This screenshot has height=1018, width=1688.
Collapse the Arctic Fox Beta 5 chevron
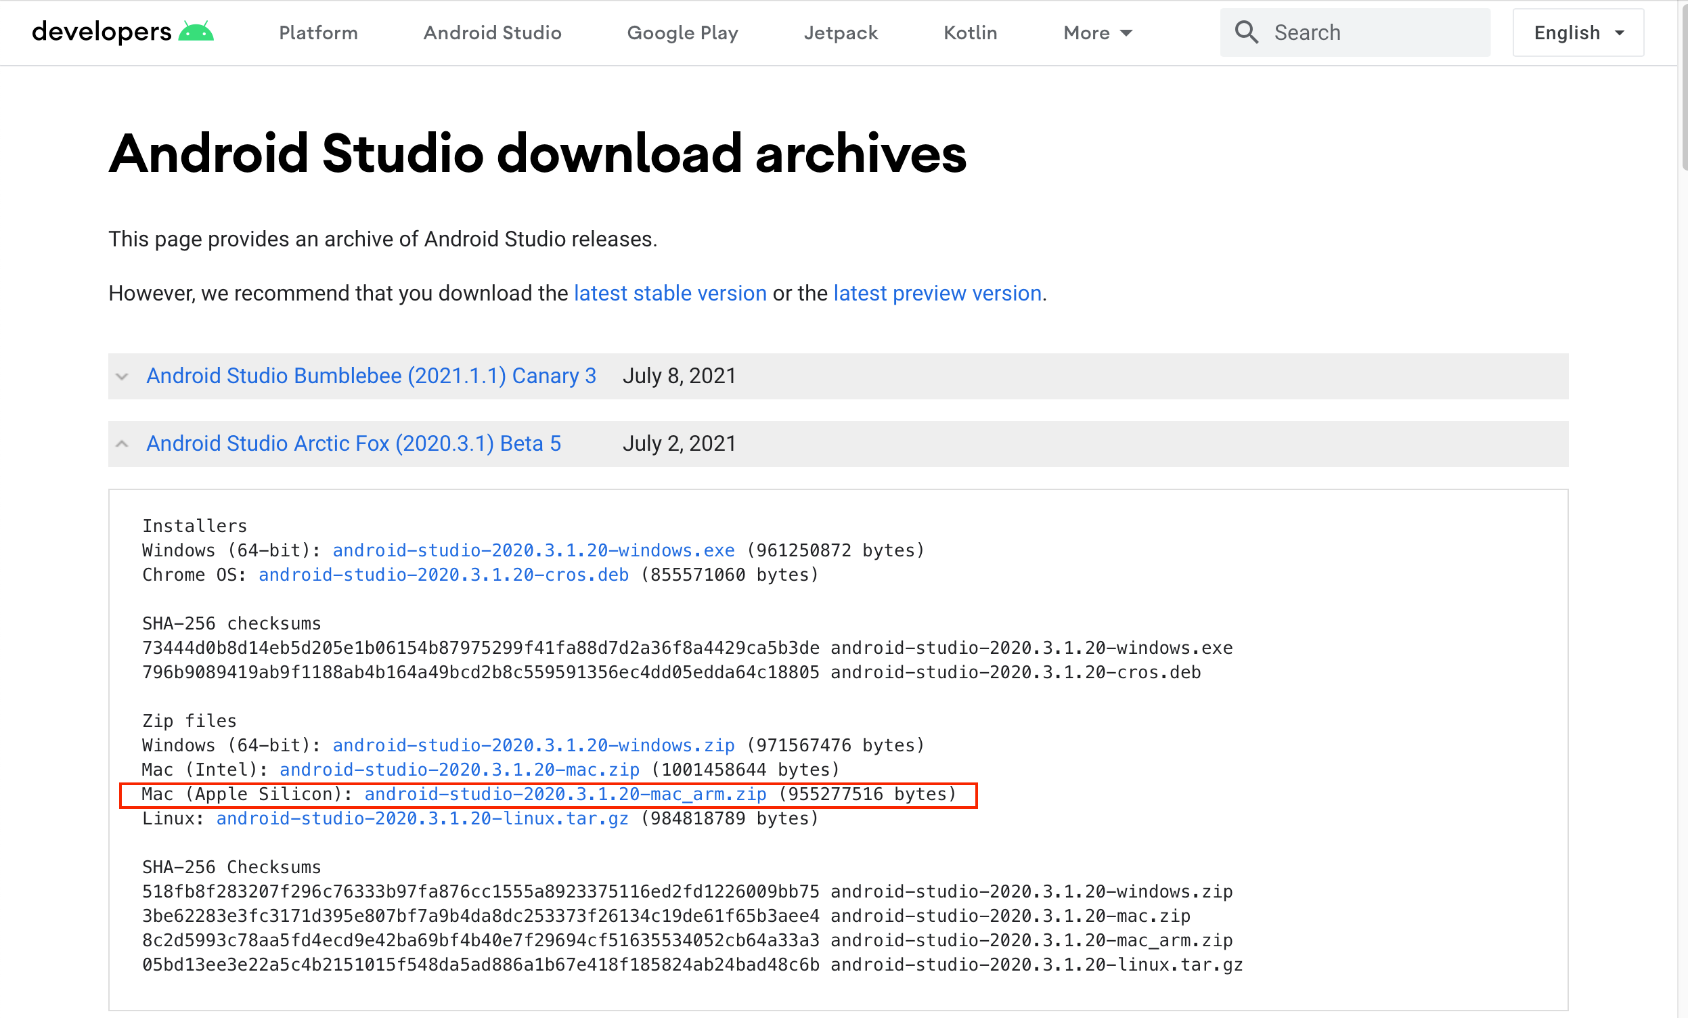(x=122, y=444)
